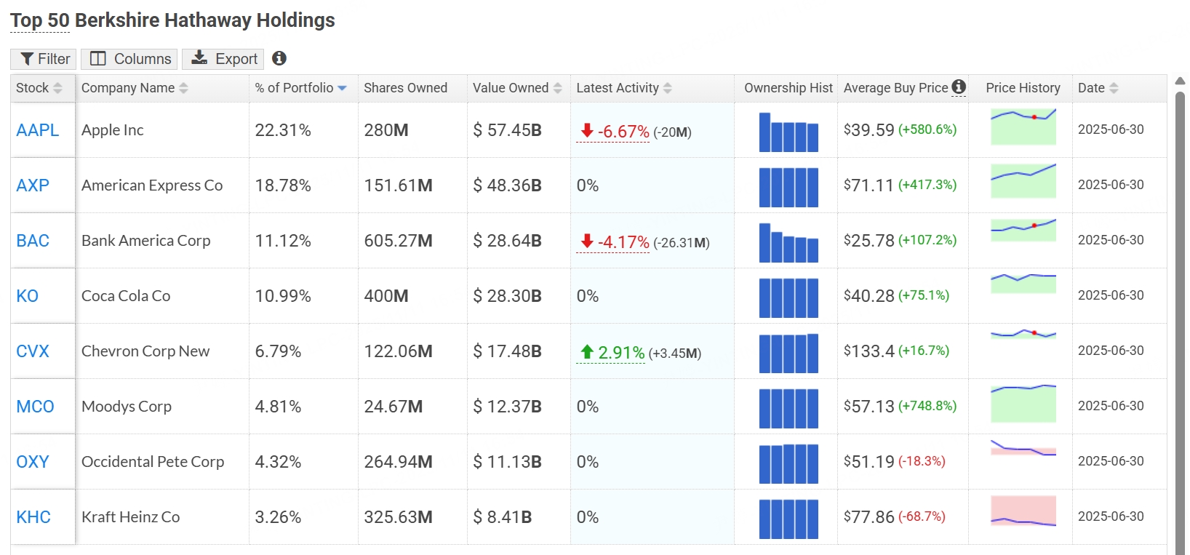This screenshot has width=1190, height=555.
Task: Open the CVX stock link
Action: point(33,351)
